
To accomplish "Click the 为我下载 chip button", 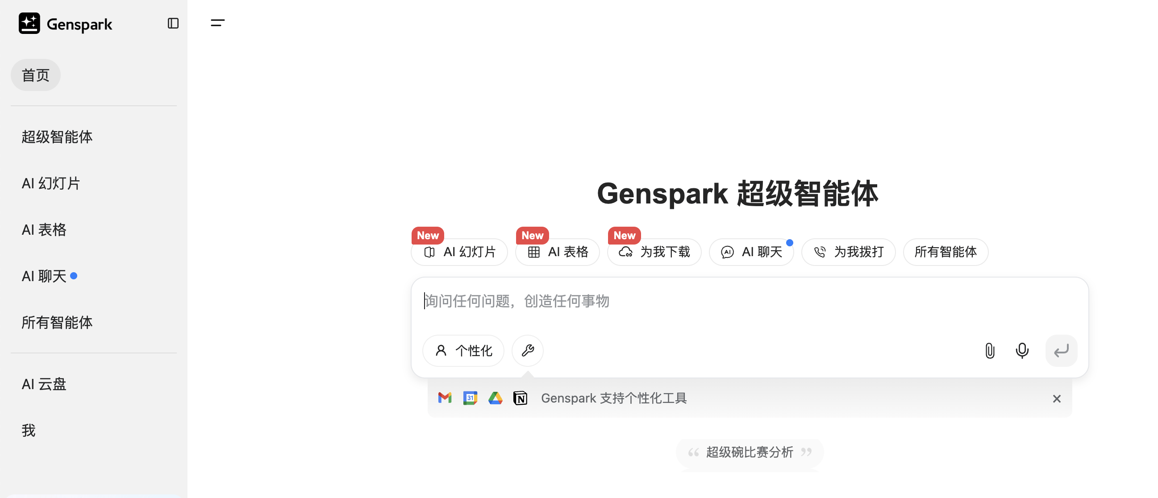I will tap(654, 252).
